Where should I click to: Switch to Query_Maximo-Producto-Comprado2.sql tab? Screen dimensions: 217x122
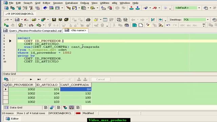tap(33, 30)
